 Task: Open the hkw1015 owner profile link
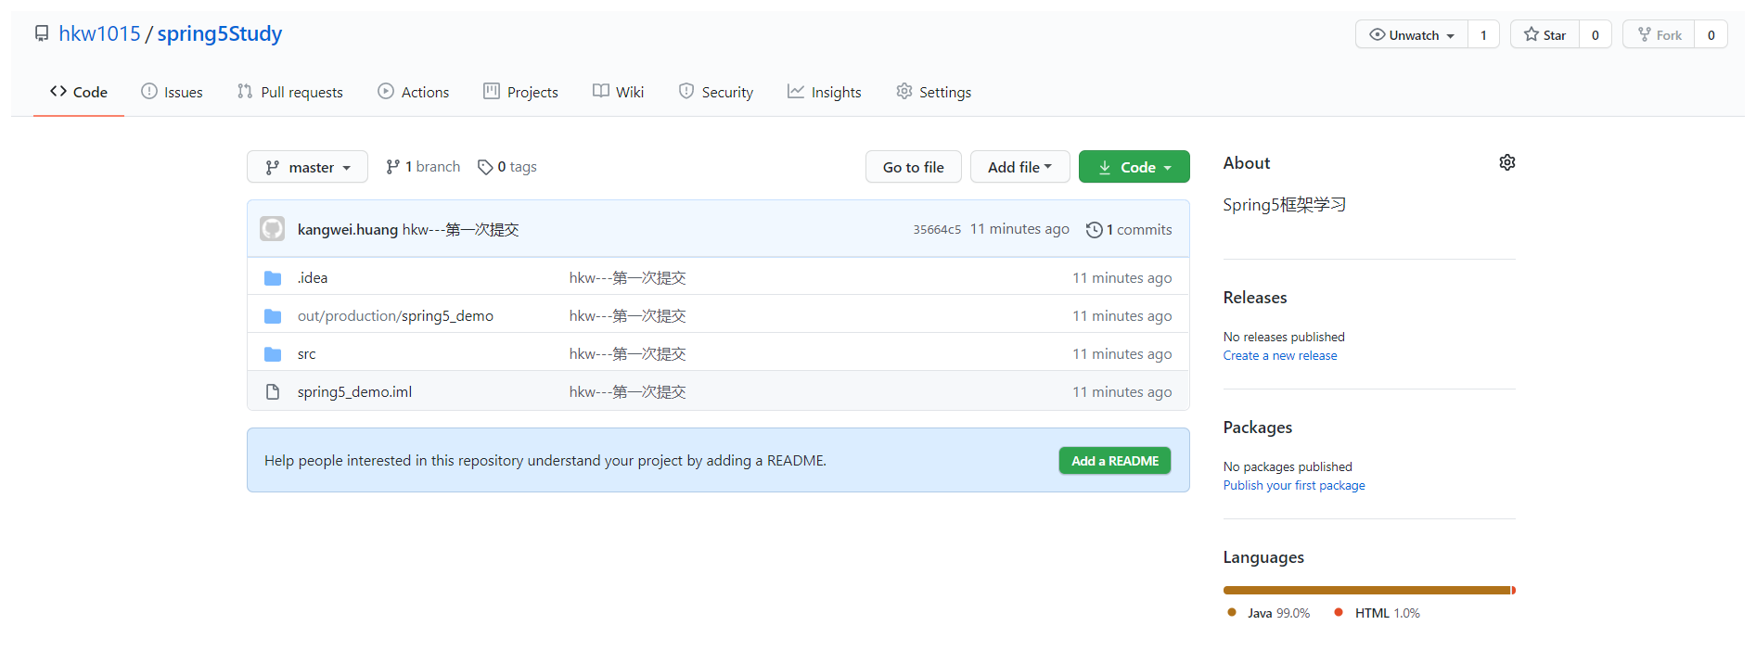(99, 33)
